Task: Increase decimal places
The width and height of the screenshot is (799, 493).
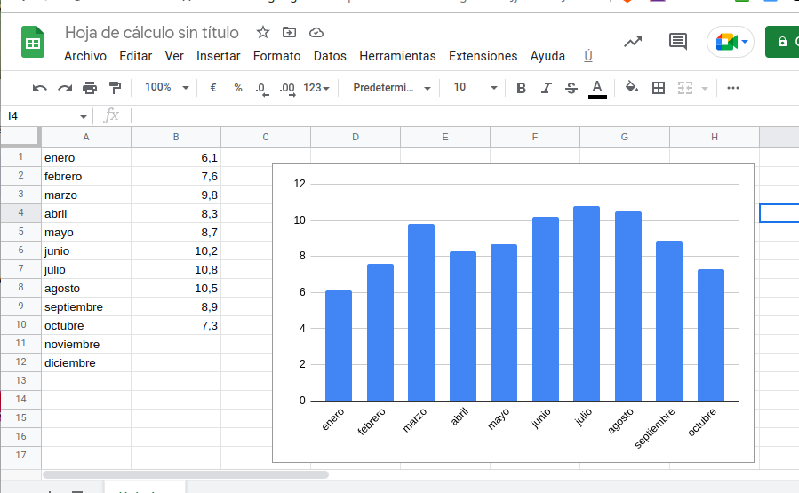Action: tap(287, 89)
